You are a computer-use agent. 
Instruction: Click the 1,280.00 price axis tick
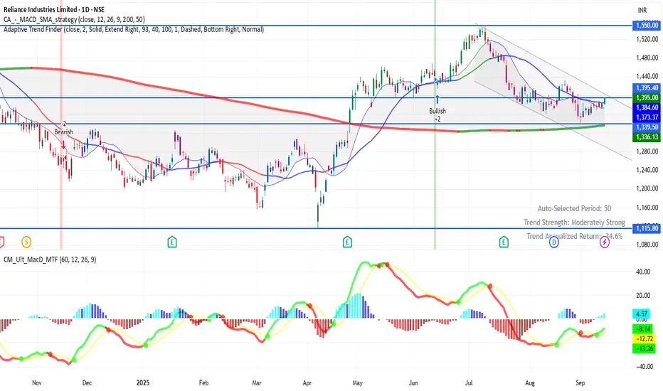tap(647, 151)
